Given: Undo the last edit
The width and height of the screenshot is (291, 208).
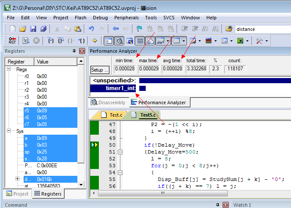Looking at the screenshot, I should coord(91,29).
